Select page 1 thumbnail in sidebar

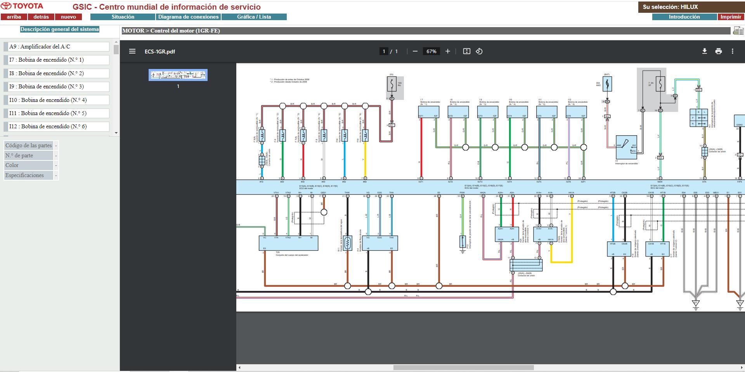[178, 75]
